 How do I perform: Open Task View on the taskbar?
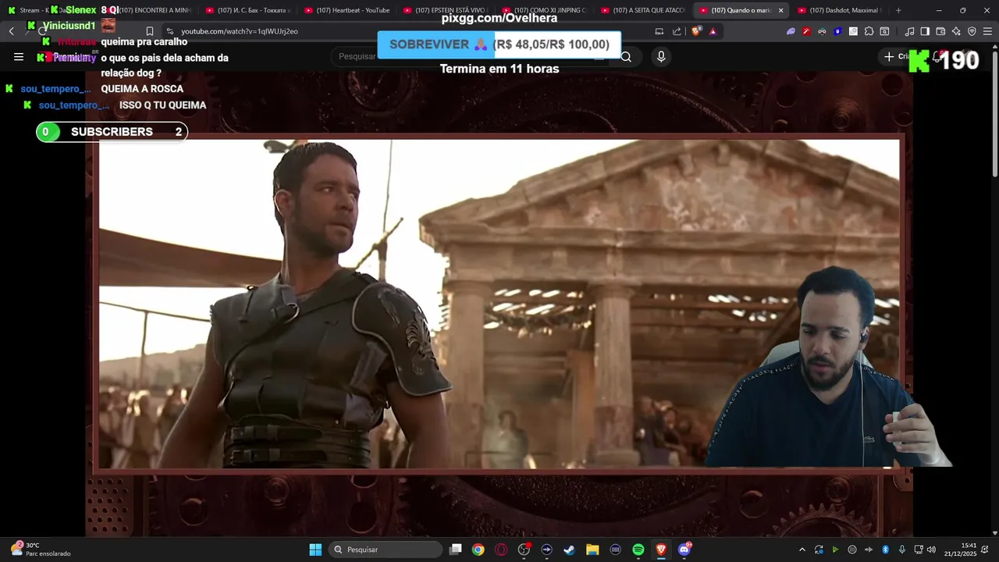click(x=456, y=550)
